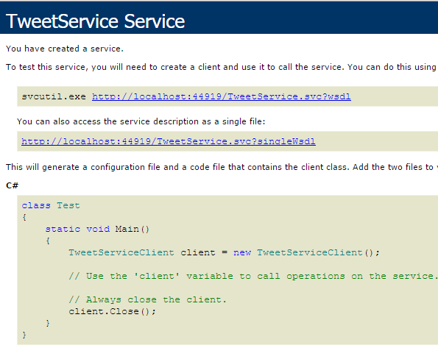
Task: Click the 'service description as a single file' sentence
Action: (x=141, y=121)
